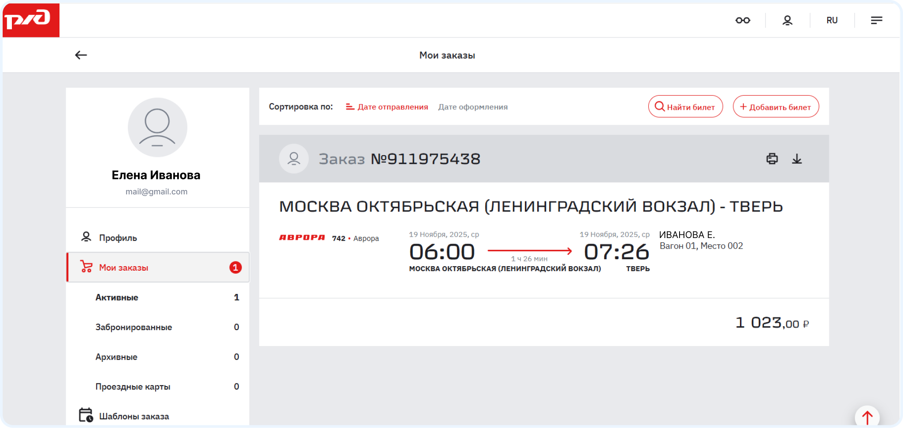Screen dimensions: 903x428
Task: Open the hamburger menu in header
Action: [876, 20]
